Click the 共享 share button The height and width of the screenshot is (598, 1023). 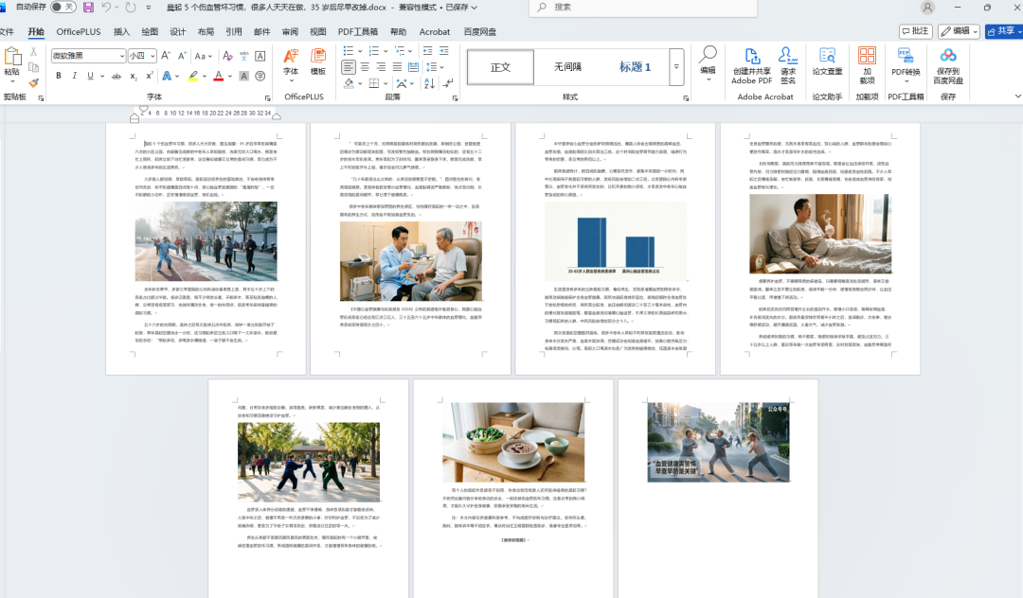1003,31
